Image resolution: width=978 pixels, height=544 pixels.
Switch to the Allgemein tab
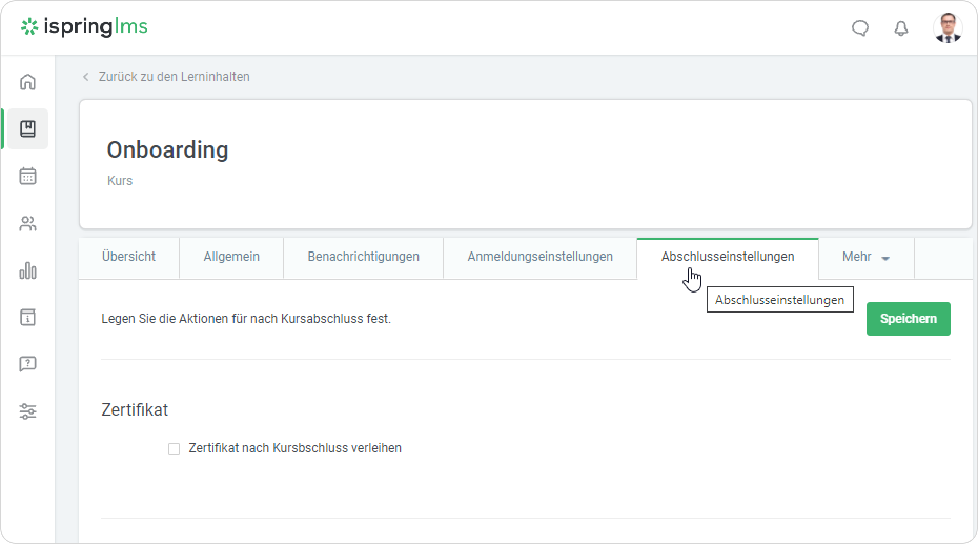coord(231,257)
